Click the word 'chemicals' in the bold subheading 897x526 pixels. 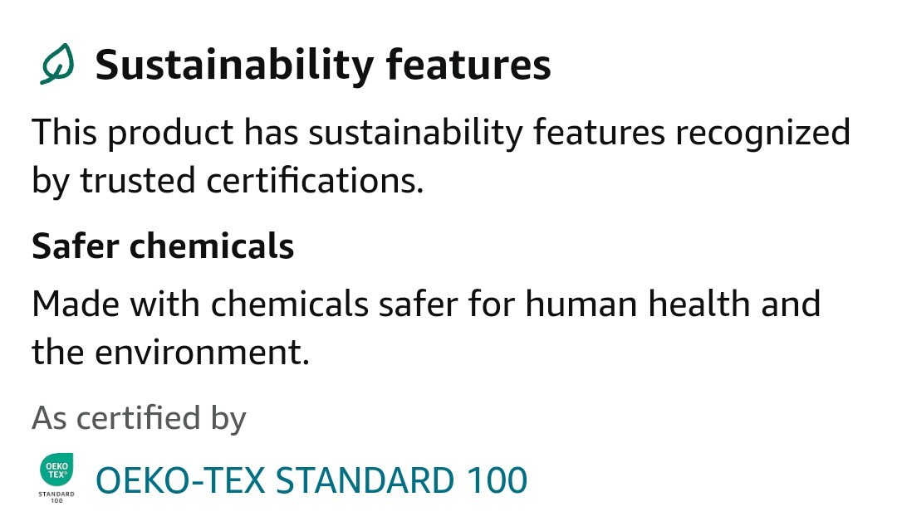pos(212,246)
